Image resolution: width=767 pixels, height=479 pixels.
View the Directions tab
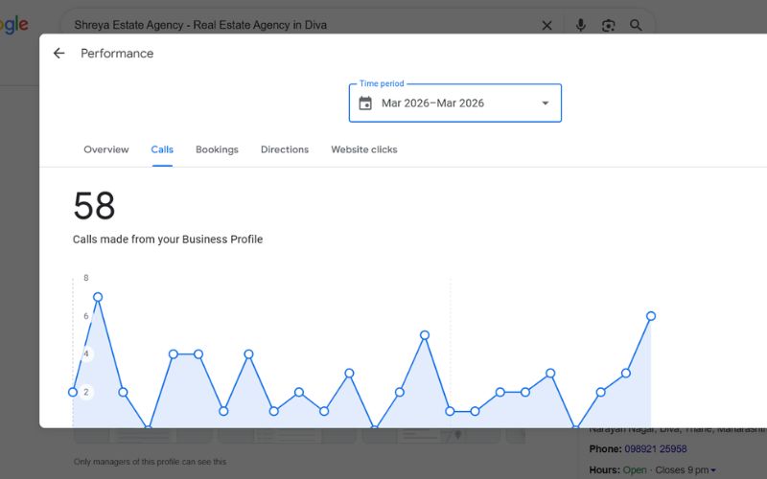(285, 149)
